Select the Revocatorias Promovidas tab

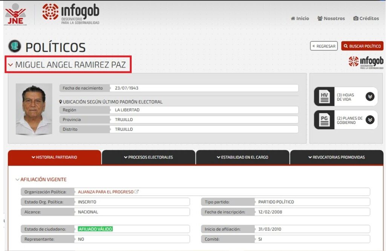coord(336,157)
